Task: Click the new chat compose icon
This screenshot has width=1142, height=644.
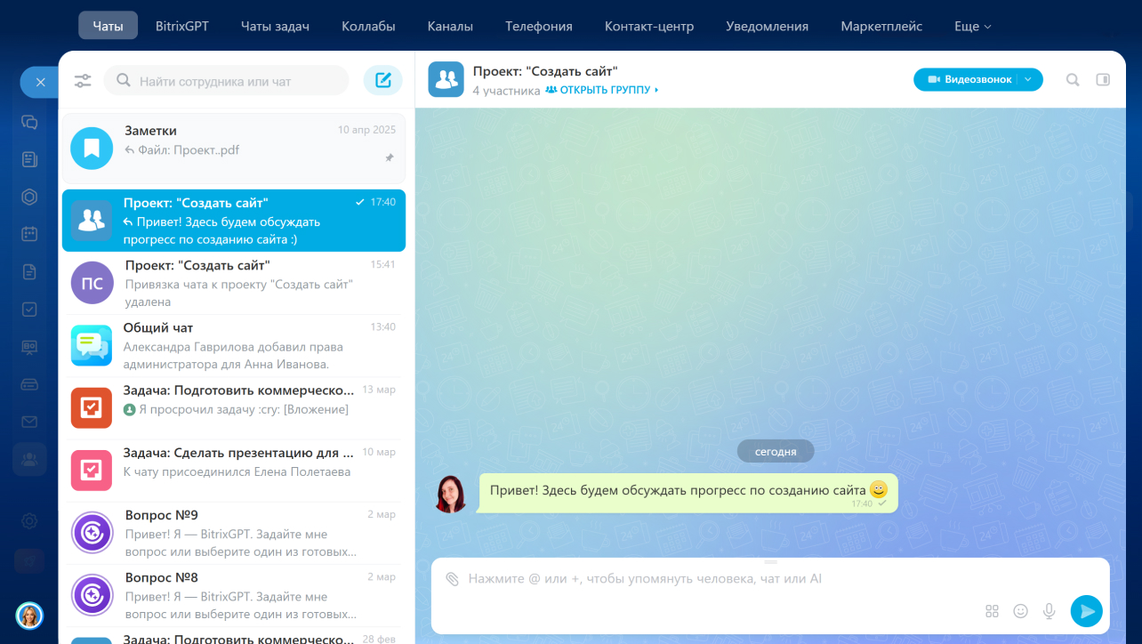Action: (x=382, y=81)
